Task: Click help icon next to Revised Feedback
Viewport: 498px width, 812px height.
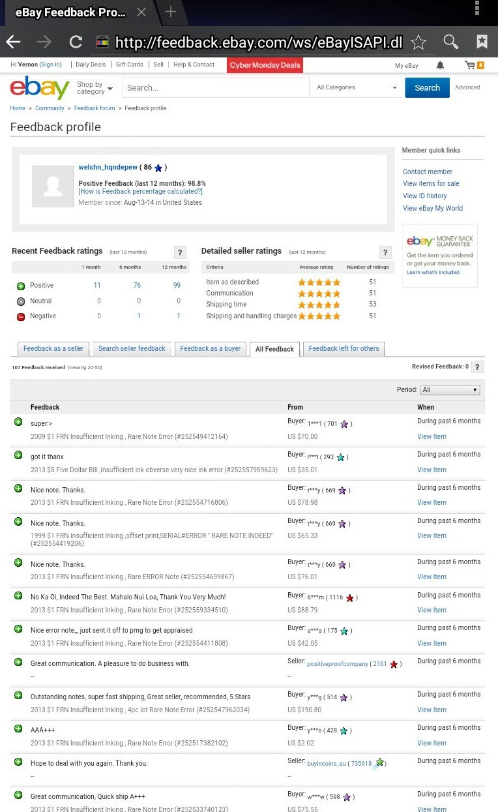Action: click(477, 367)
